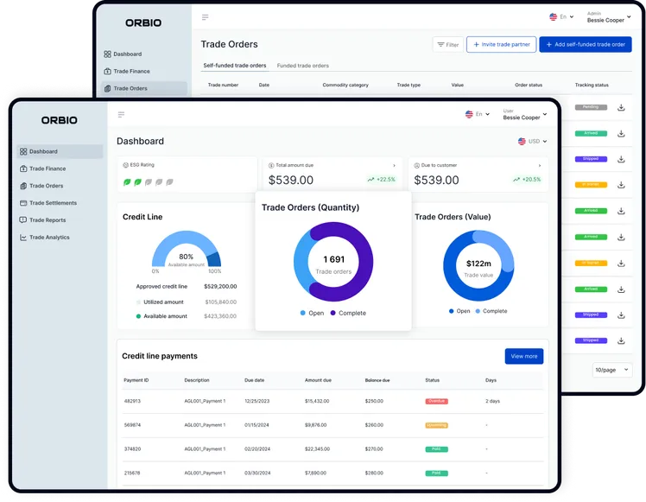Click Total amount due icon
The image size is (646, 502).
(271, 165)
